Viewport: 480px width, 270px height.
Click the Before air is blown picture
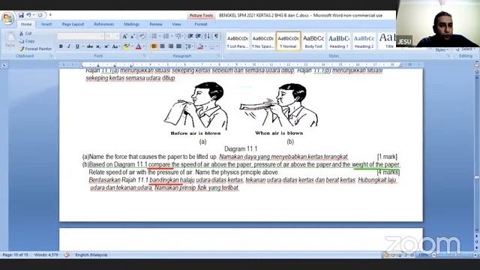[x=196, y=108]
